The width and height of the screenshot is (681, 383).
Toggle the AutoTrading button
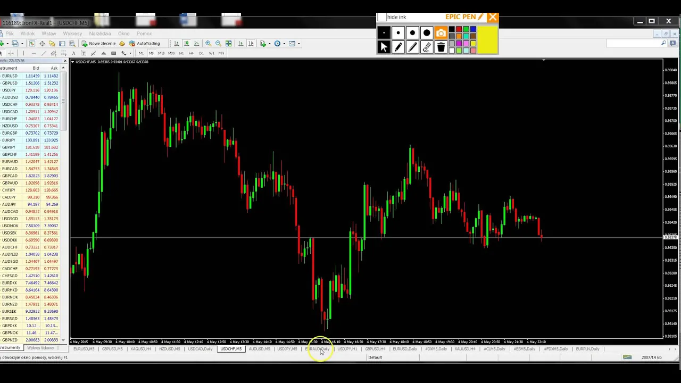click(144, 44)
